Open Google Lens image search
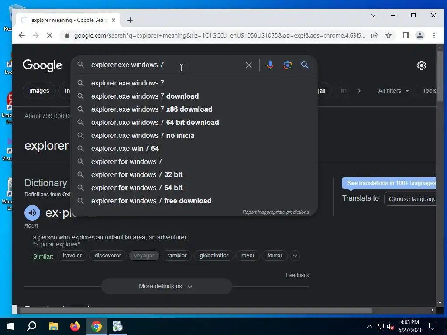The width and height of the screenshot is (447, 335). coord(287,65)
